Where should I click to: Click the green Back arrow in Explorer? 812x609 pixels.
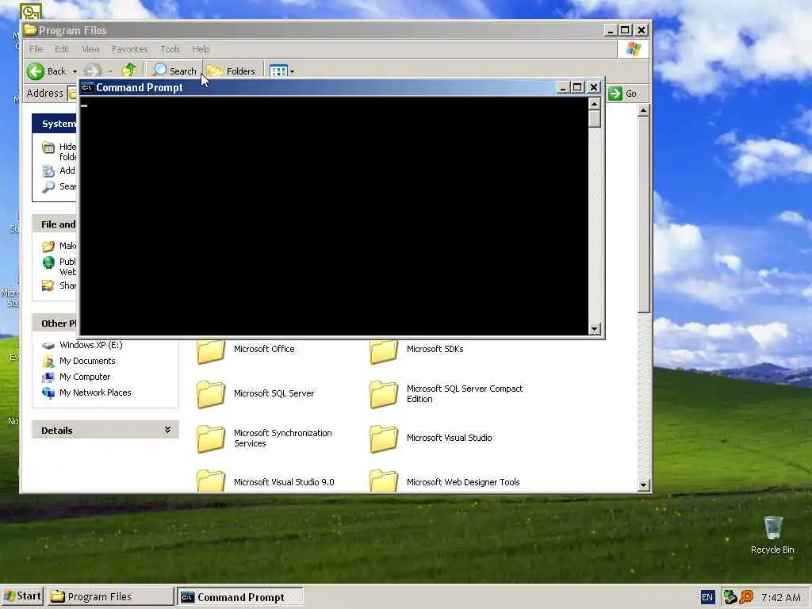coord(36,71)
